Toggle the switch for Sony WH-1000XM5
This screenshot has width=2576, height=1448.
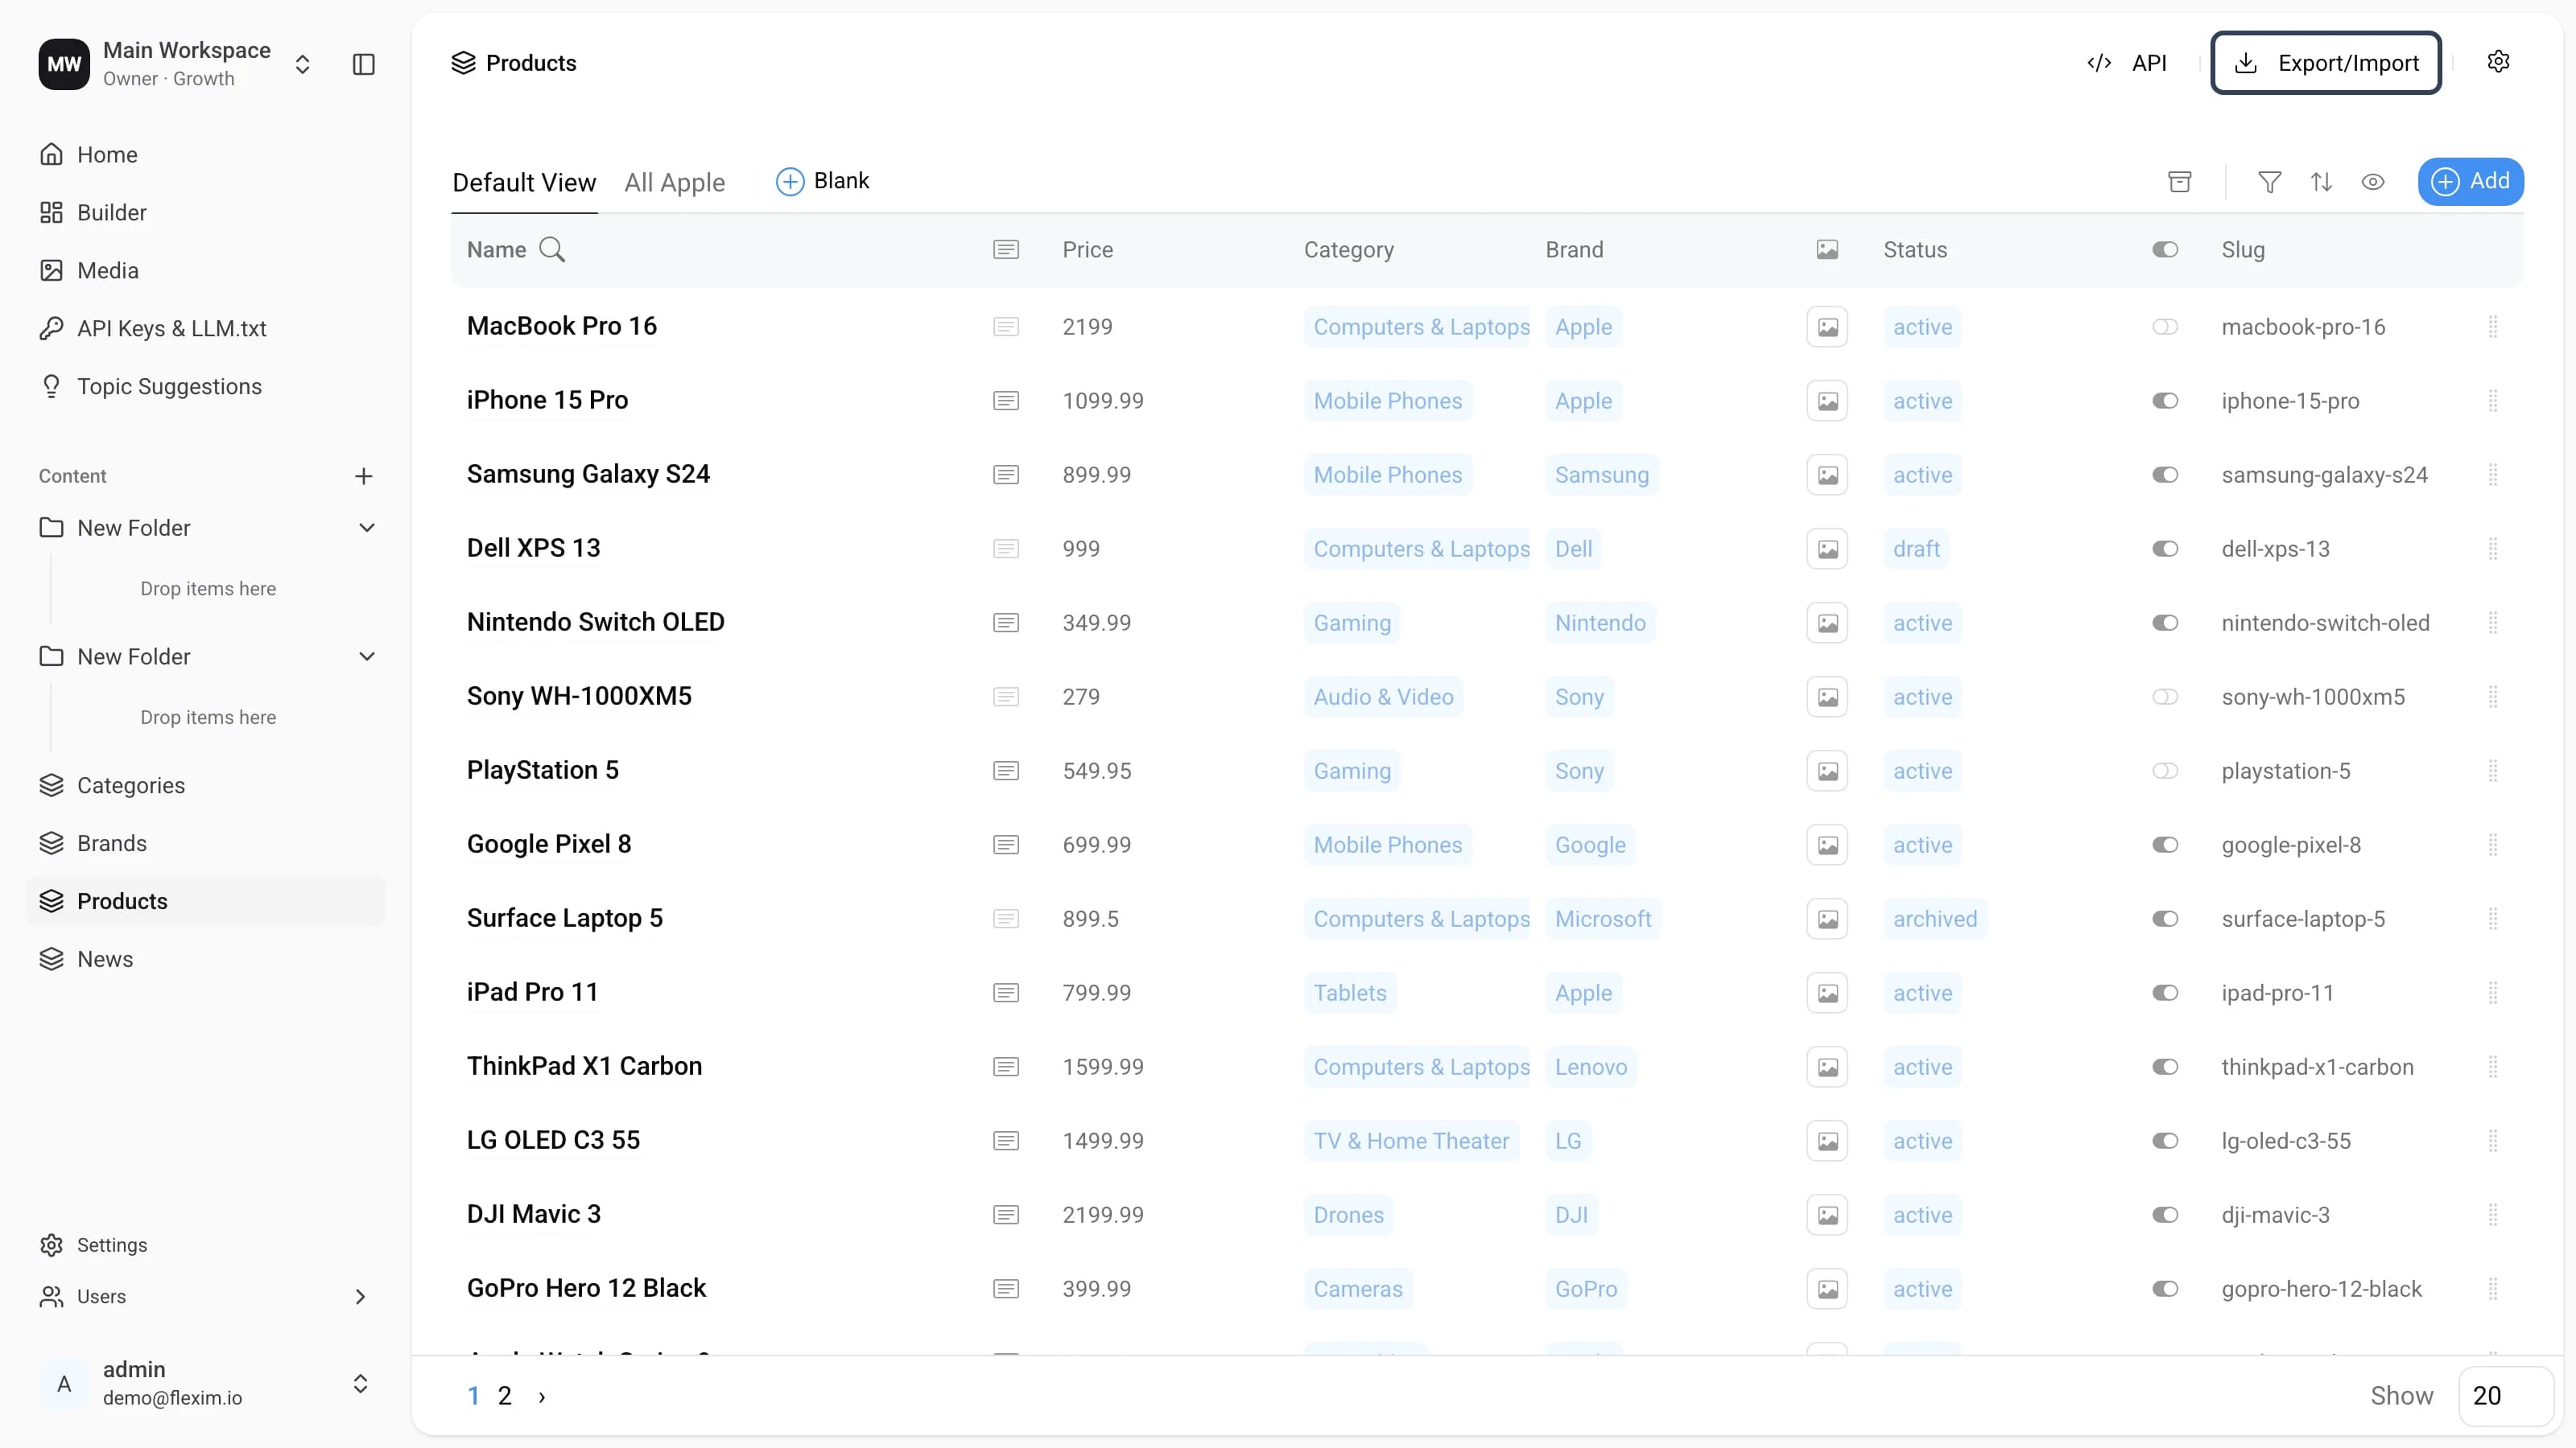(x=2165, y=697)
